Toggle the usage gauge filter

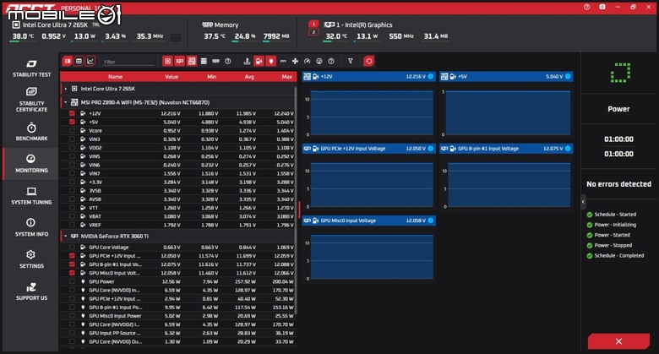point(319,62)
